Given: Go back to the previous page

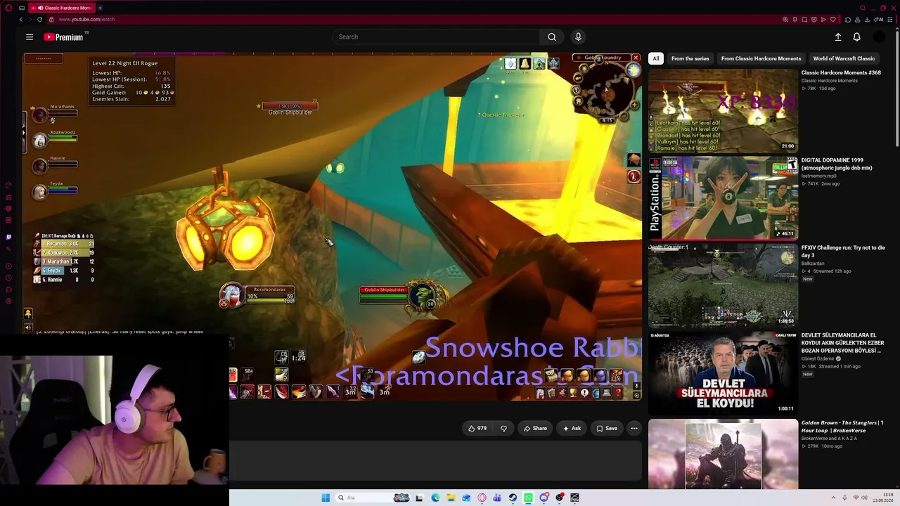Looking at the screenshot, I should 21,20.
